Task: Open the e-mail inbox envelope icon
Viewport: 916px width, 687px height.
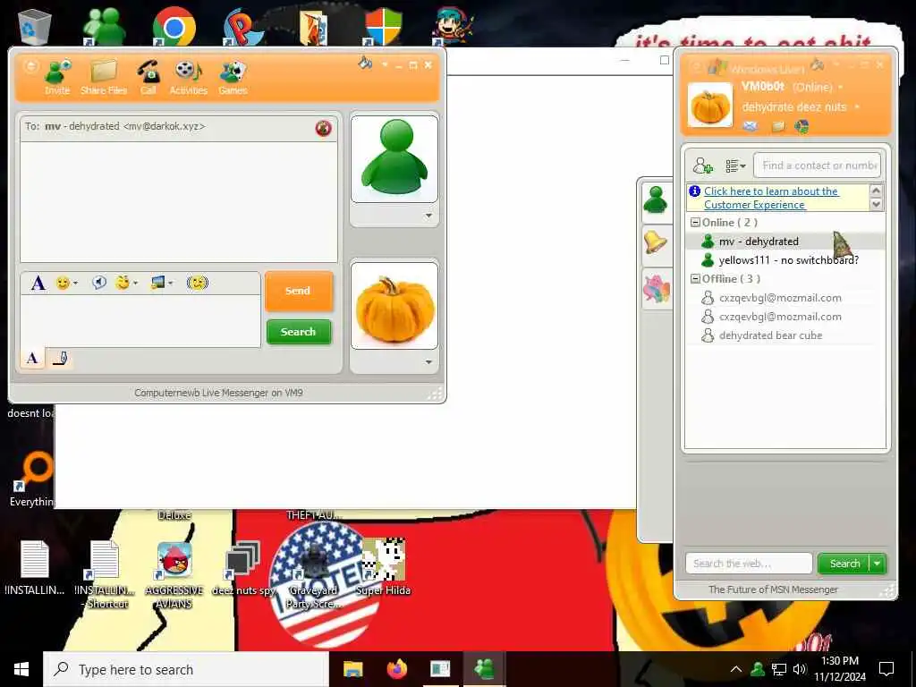Action: point(751,126)
